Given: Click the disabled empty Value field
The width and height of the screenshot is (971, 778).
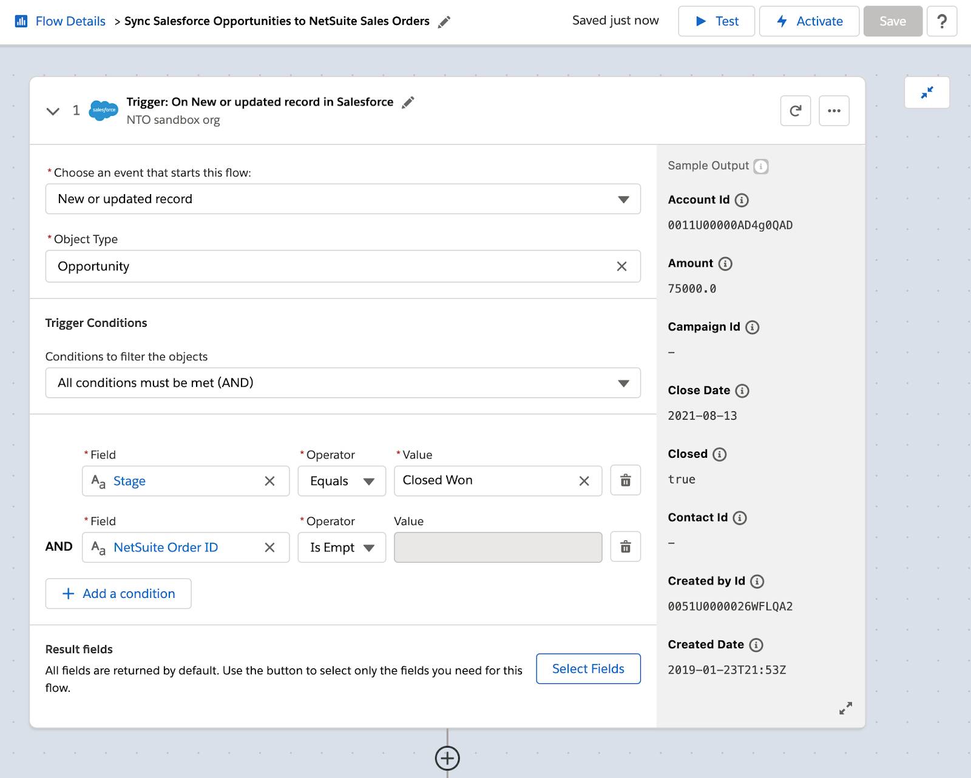Looking at the screenshot, I should pos(498,548).
